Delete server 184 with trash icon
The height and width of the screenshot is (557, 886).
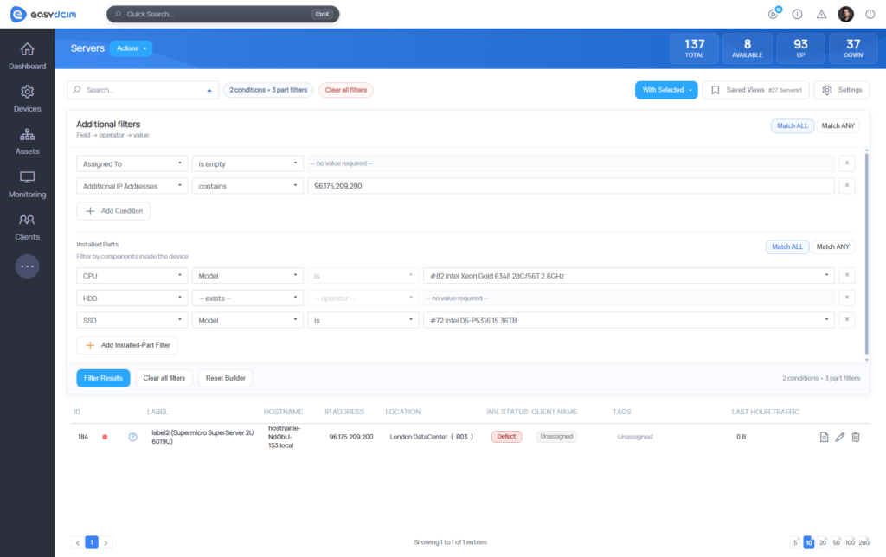coord(856,437)
